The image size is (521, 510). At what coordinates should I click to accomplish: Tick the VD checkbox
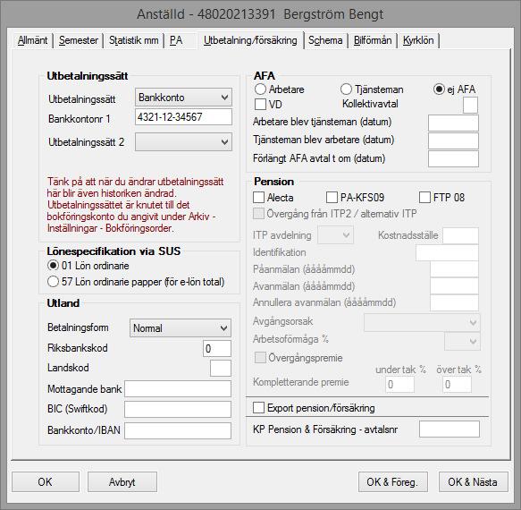pos(260,104)
